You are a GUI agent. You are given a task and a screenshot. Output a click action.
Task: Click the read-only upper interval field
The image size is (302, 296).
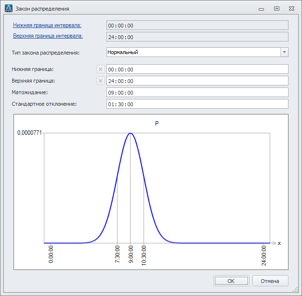[197, 37]
